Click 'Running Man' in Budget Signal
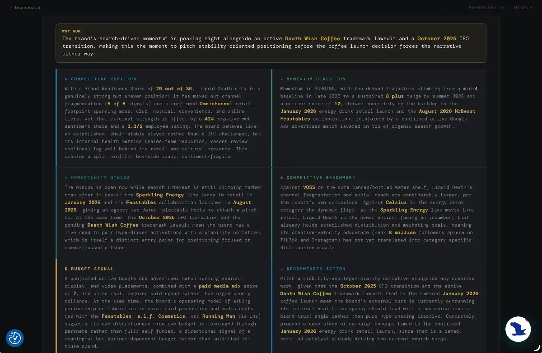The image size is (542, 353). [x=218, y=316]
